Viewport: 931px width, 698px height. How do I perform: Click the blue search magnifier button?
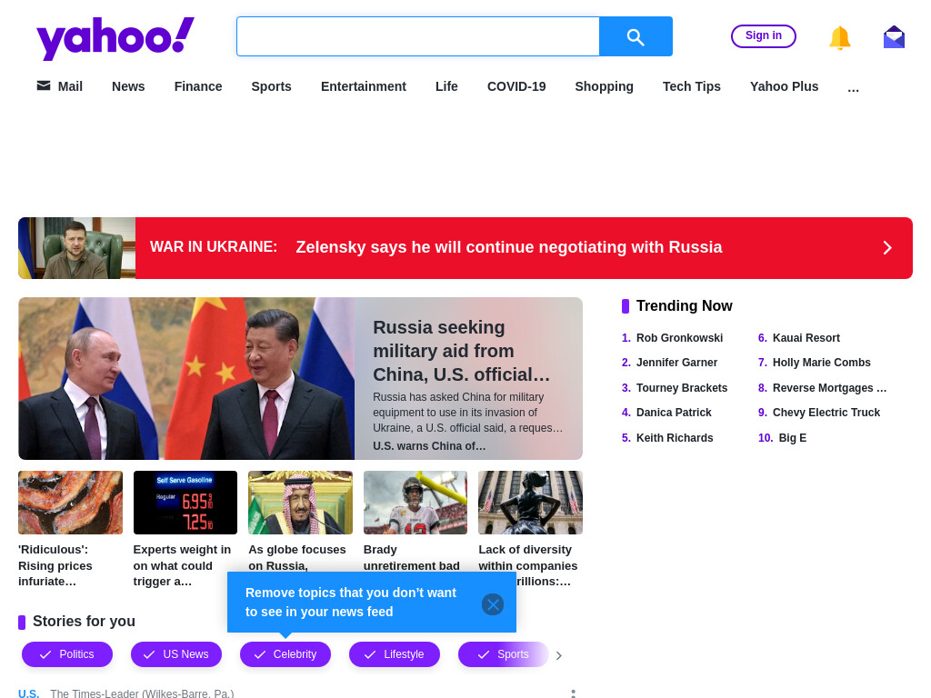pos(636,36)
